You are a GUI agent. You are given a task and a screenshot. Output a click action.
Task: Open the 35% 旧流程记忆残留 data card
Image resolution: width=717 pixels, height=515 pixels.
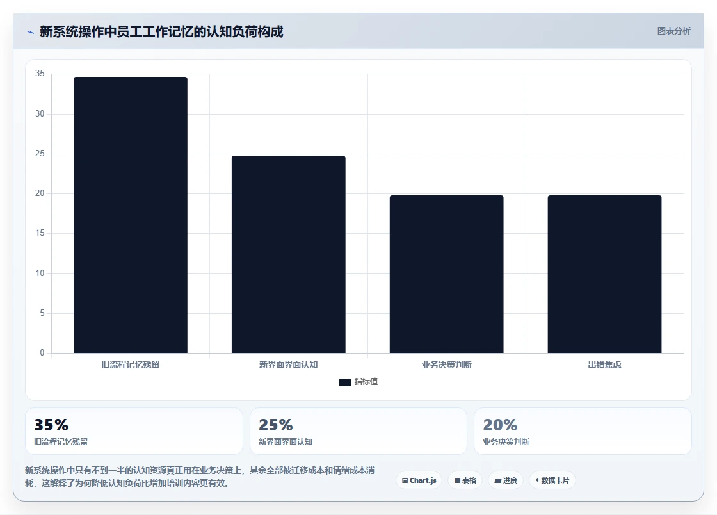pos(134,431)
